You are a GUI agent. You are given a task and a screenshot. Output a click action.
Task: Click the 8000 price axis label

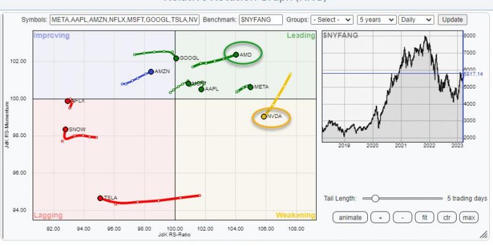pos(470,36)
